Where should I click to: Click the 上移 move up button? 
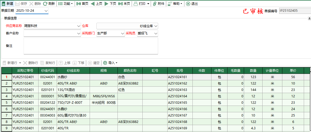pyautogui.click(x=65, y=63)
